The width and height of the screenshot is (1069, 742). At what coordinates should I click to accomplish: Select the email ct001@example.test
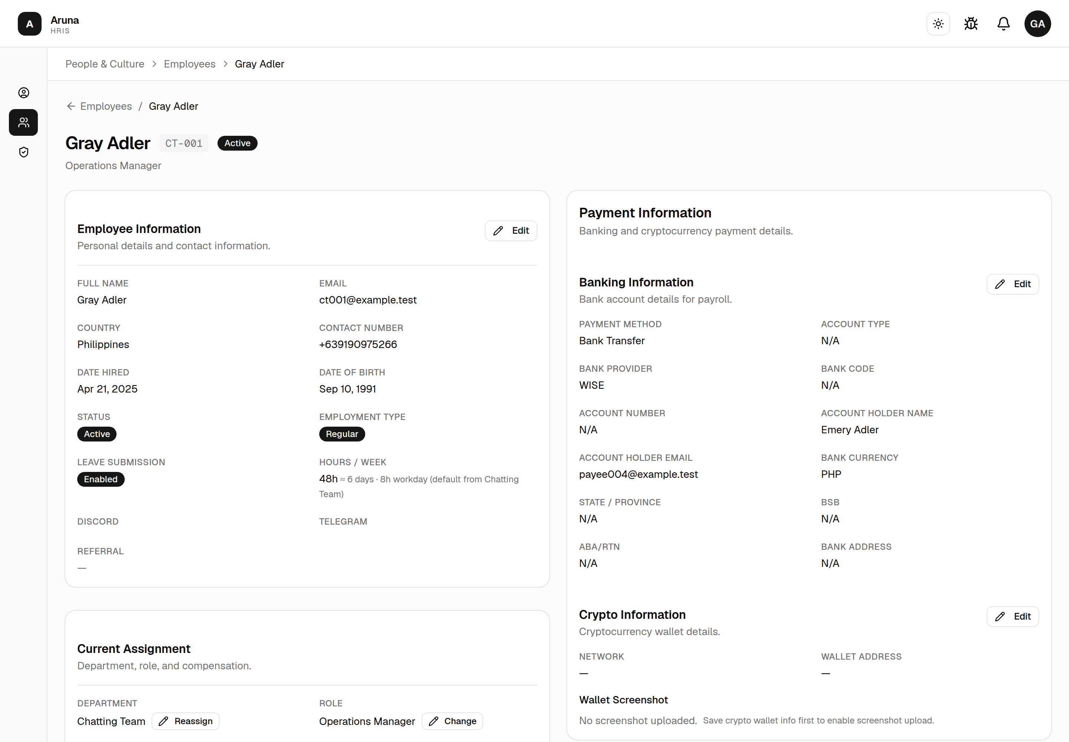tap(368, 300)
